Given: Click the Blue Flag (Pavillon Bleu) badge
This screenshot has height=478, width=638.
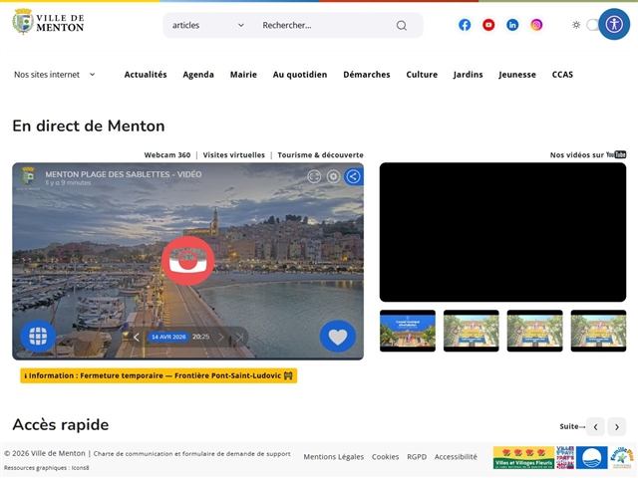Looking at the screenshot, I should pos(591,457).
